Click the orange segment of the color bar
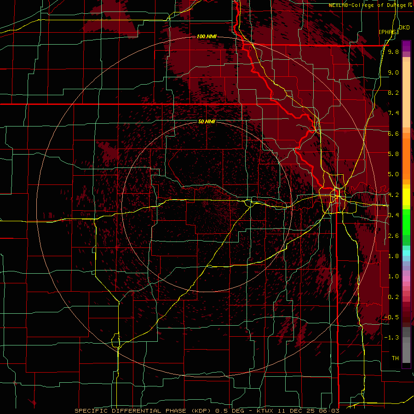Screen dimensions: 414x414 point(406,158)
